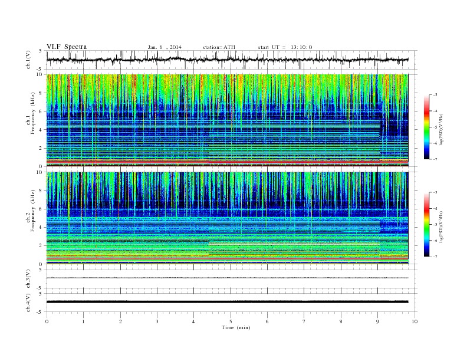Click the "8" kHz tick of ch.2 spectrogram

pos(41,191)
